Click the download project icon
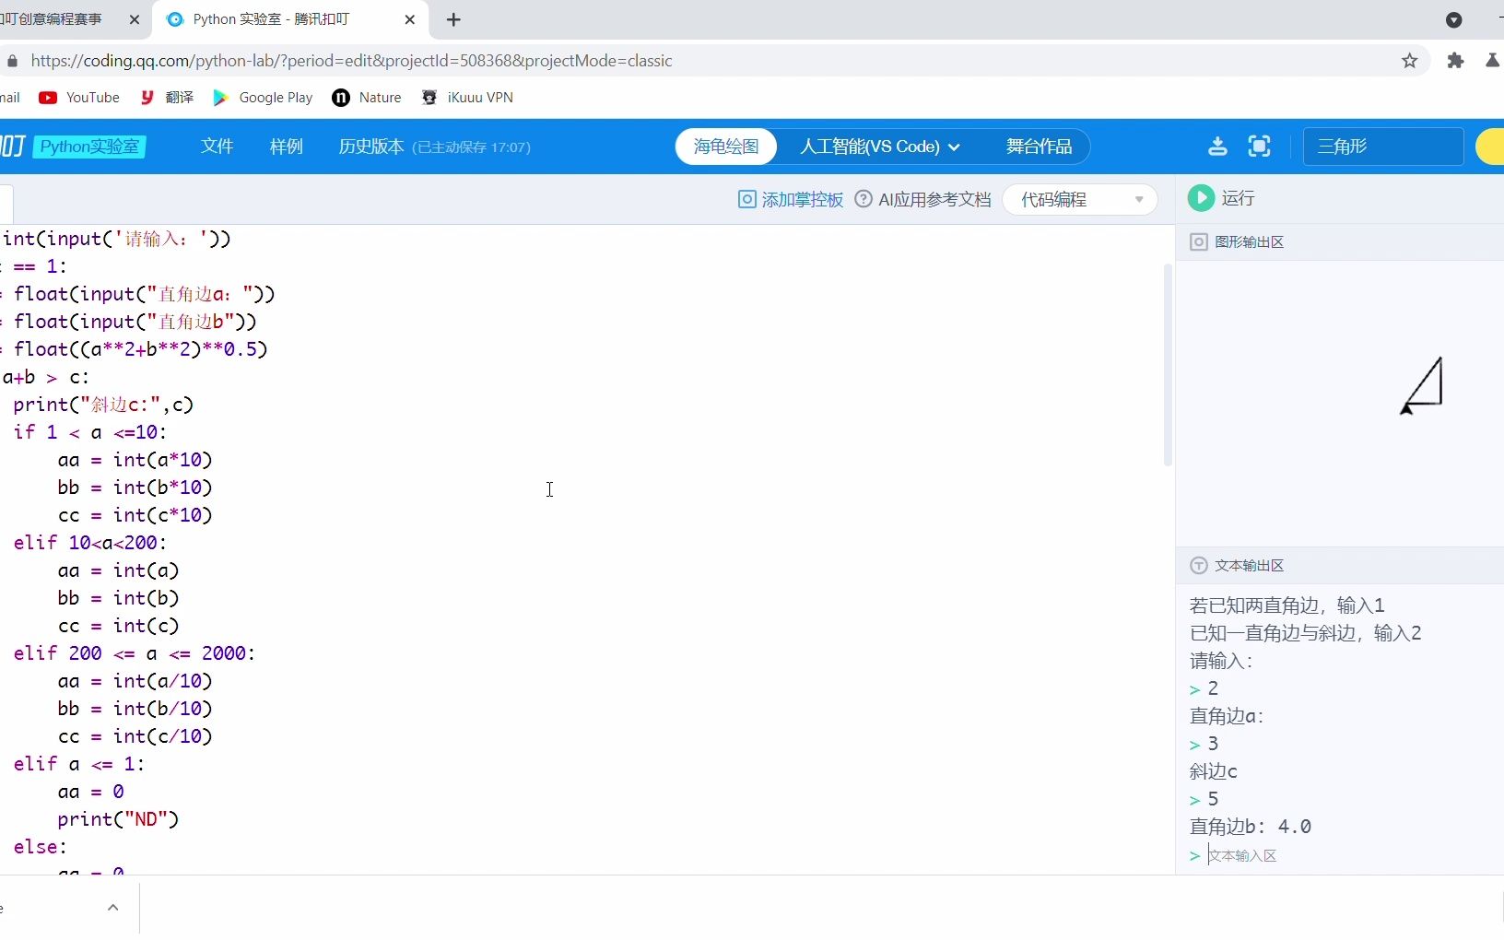Screen dimensions: 1504x940 (1217, 147)
